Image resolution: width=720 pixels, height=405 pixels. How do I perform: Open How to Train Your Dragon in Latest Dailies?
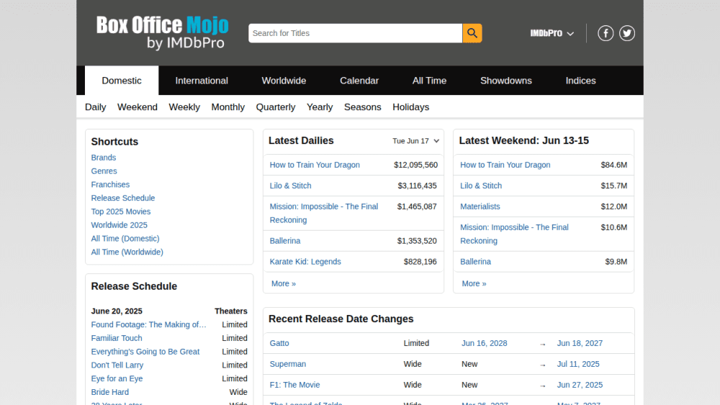click(315, 165)
